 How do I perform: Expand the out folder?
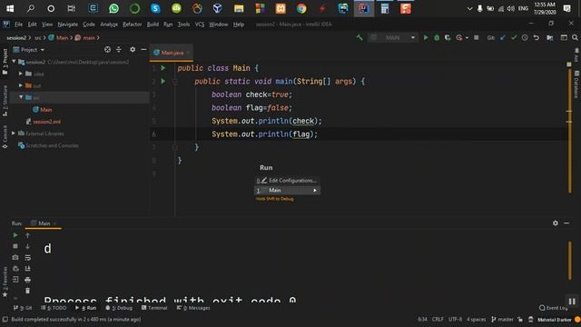pyautogui.click(x=21, y=85)
